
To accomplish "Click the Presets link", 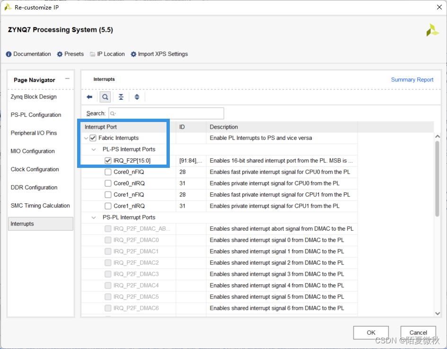I will coord(74,54).
